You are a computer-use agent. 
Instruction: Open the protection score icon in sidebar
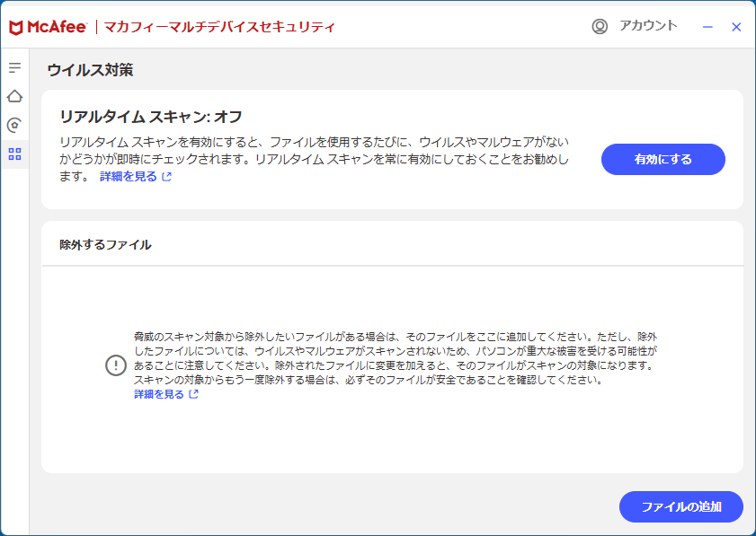(15, 125)
